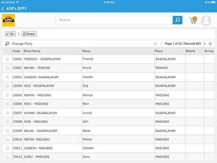Viewport: 217px width, 163px height.
Task: Sort by Short Name column header
Action: [32, 51]
